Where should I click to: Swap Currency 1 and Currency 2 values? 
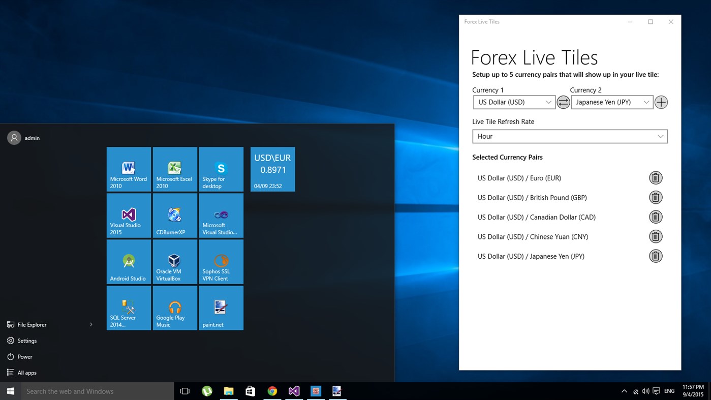tap(563, 102)
